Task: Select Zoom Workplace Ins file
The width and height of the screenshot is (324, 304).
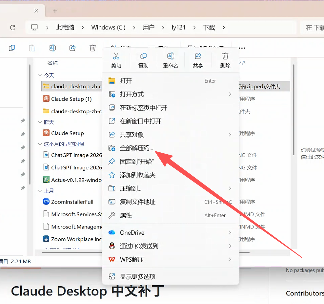Action: coord(72,239)
